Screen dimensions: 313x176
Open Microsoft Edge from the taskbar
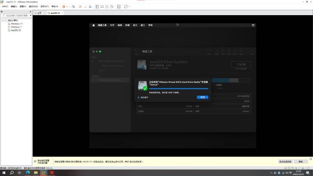pyautogui.click(x=28, y=173)
